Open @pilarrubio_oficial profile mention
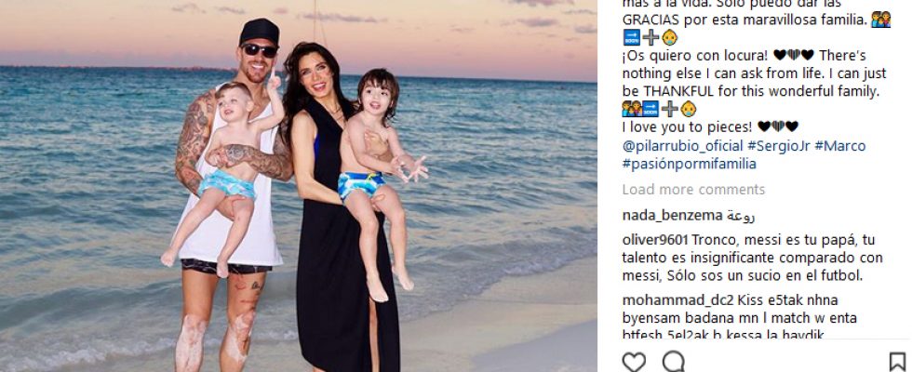 coord(682,146)
